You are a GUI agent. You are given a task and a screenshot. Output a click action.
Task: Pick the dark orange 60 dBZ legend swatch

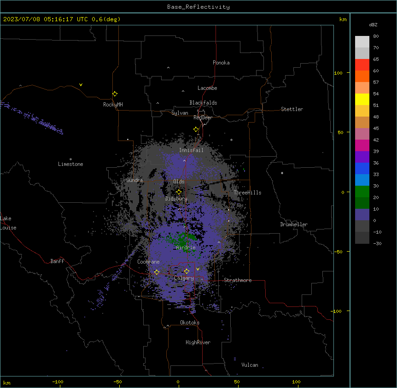click(362, 76)
